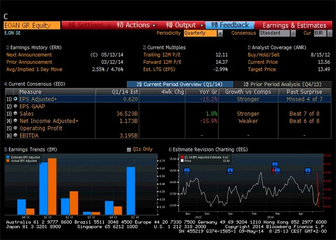Click first blue event marker on revision chart
This screenshot has width=336, height=240.
(187, 170)
